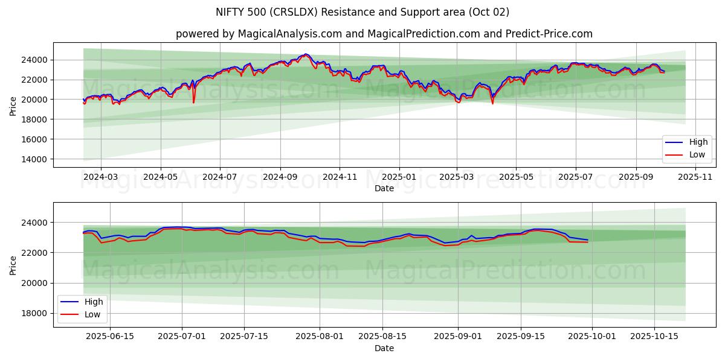Click the High legend entry in top chart

pos(698,142)
